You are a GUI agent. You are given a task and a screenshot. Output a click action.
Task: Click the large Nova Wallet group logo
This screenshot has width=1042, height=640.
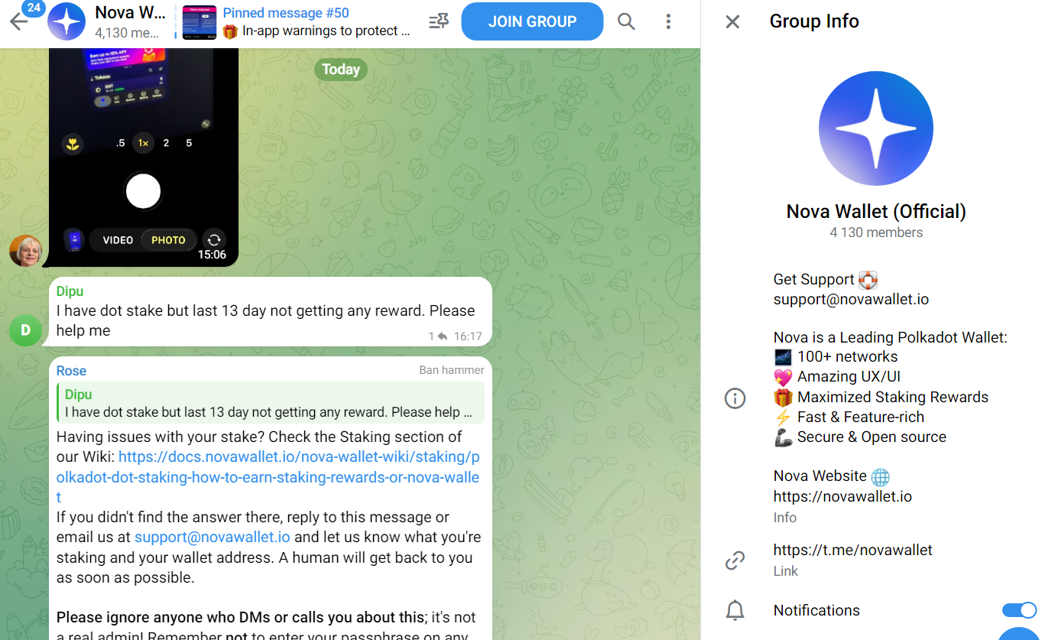coord(876,128)
